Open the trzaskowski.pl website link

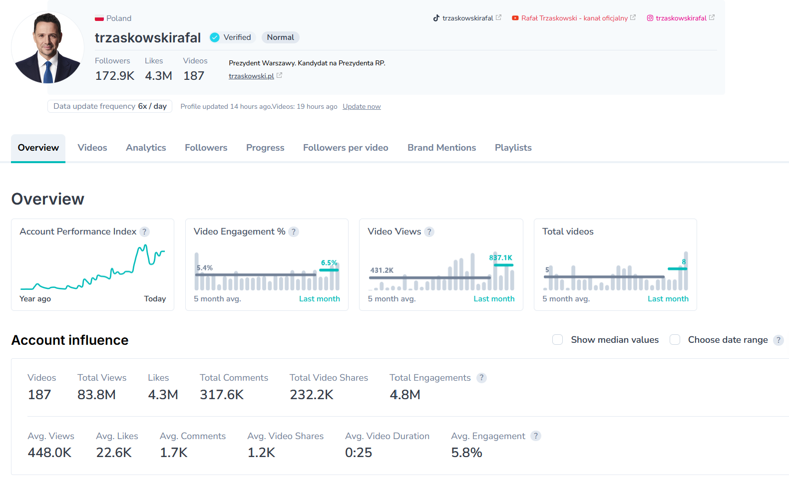(x=251, y=76)
